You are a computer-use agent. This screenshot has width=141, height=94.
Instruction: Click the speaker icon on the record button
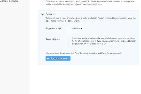click(x=48, y=58)
